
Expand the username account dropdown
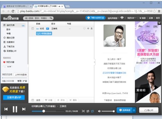coord(113,18)
